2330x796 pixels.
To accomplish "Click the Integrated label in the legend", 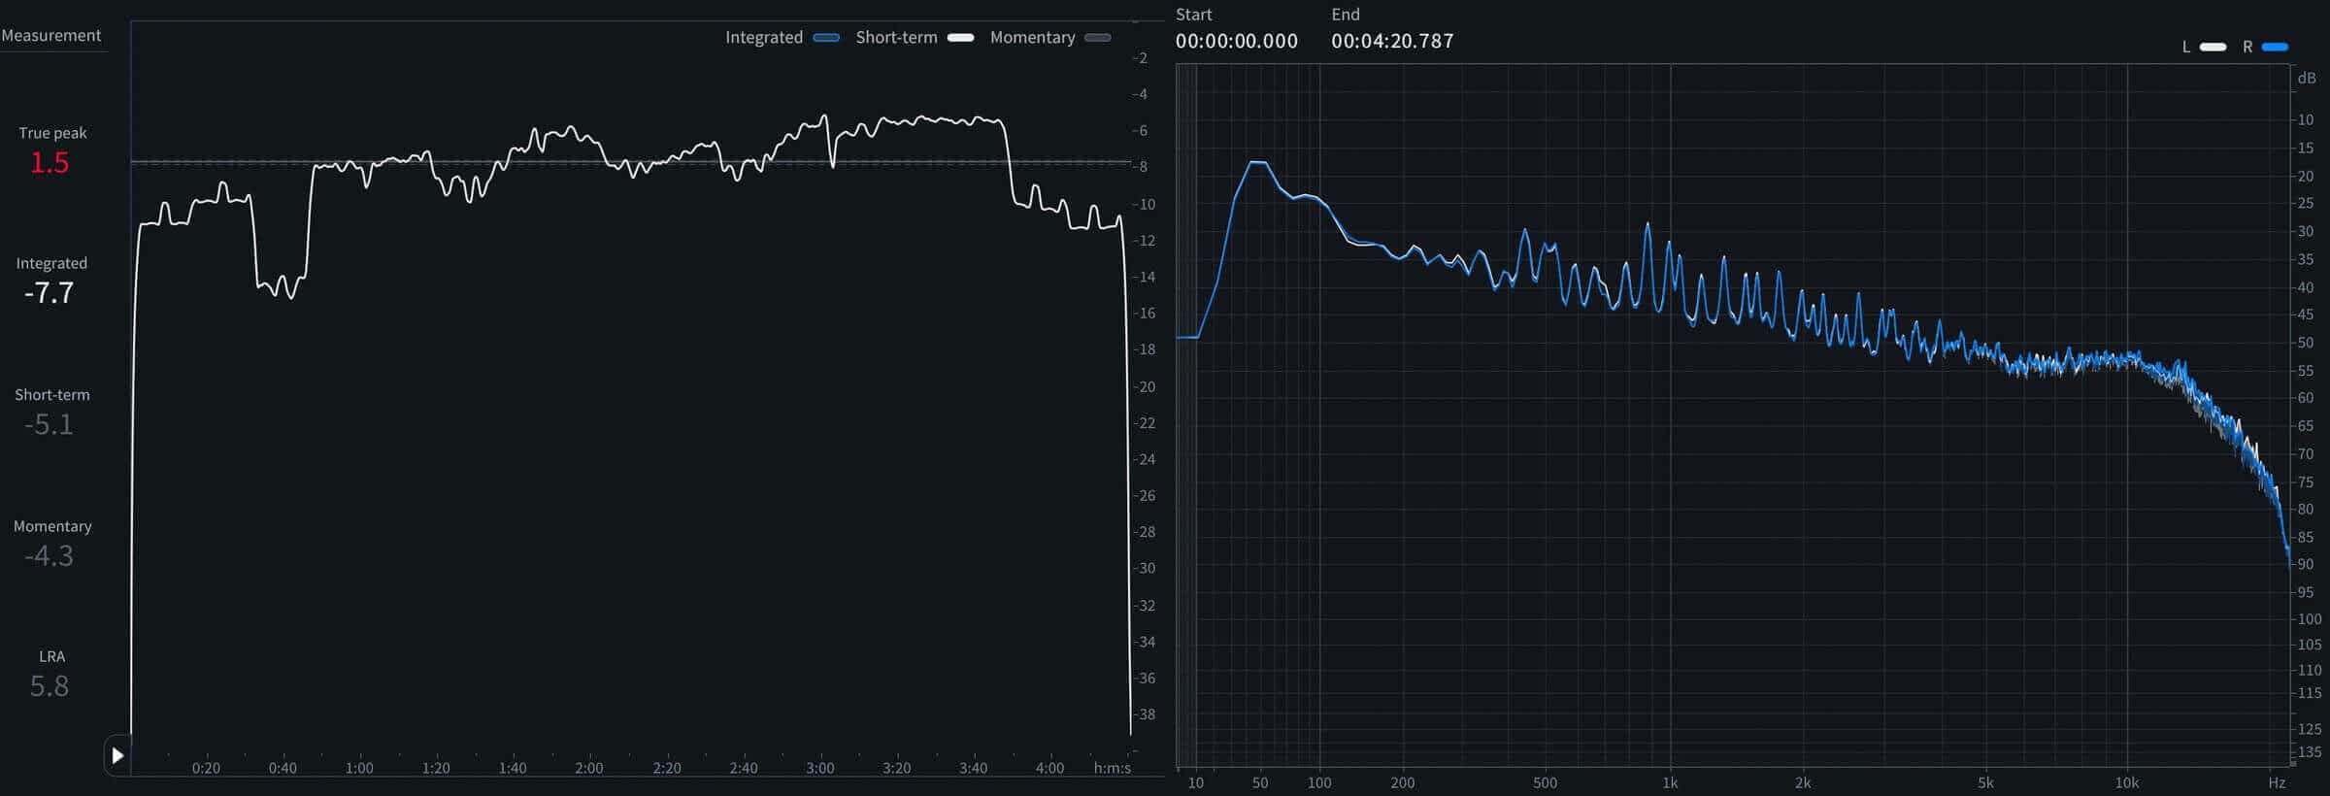I will coord(764,38).
